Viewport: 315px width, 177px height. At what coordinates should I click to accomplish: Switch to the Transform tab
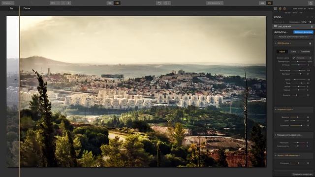point(305,52)
